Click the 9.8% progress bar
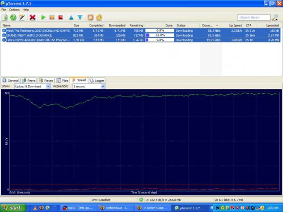Image resolution: width=283 pixels, height=212 pixels. tap(160, 40)
